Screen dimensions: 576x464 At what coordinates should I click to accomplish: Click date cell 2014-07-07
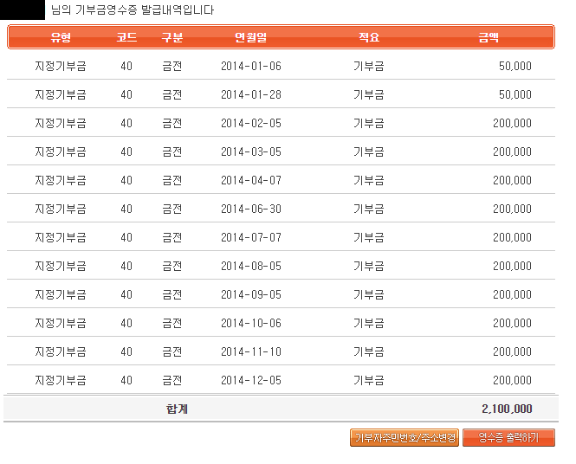(251, 238)
